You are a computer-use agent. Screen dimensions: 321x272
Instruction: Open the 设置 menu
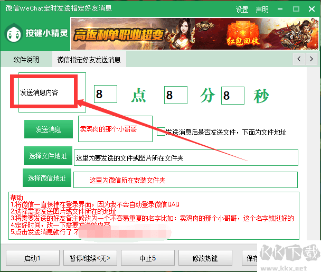pos(242,10)
